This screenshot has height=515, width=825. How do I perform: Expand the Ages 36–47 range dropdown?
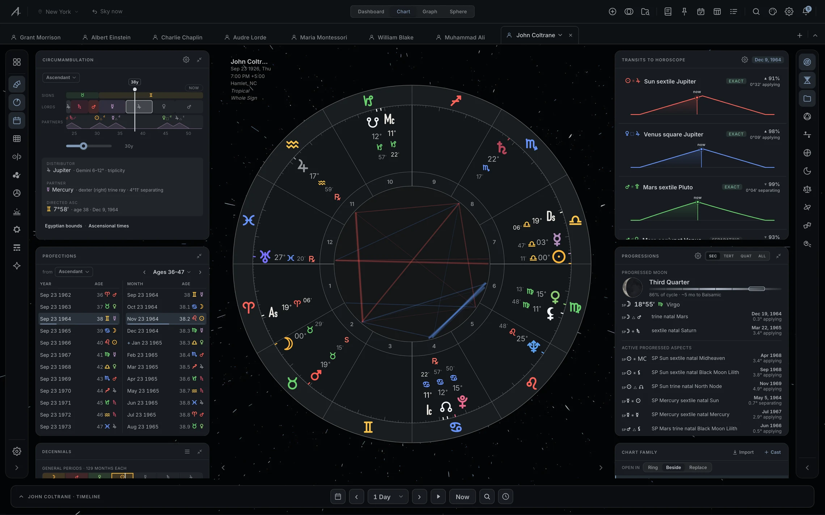pos(172,272)
